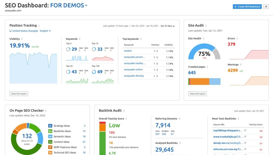Screen dimensions: 273x155
Task: Open the www.truskafejka.pl/20... source URL
Action: 228,137
